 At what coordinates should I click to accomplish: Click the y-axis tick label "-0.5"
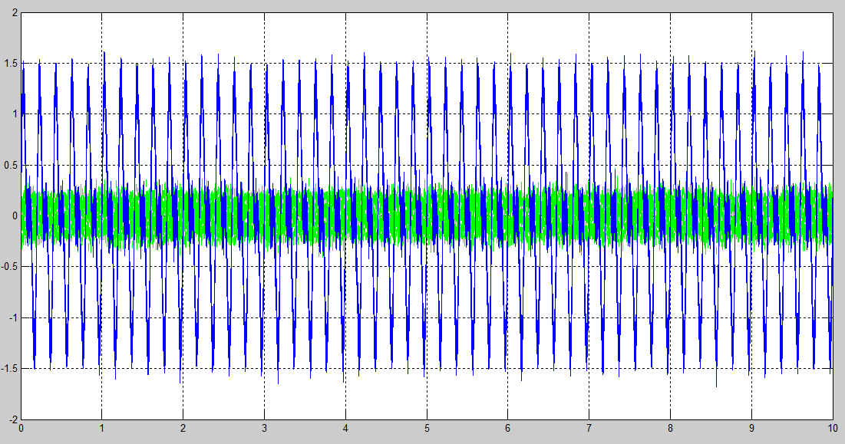tap(9, 267)
